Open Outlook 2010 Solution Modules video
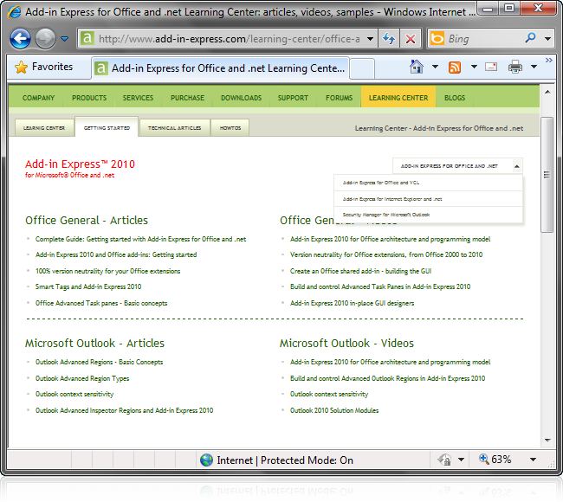Screen dimensions: 563x502 (334, 410)
